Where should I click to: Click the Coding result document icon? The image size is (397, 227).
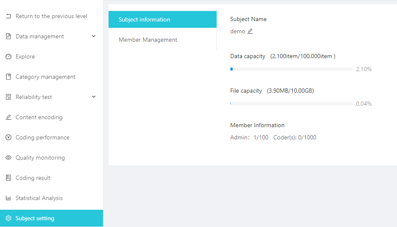tap(8, 178)
